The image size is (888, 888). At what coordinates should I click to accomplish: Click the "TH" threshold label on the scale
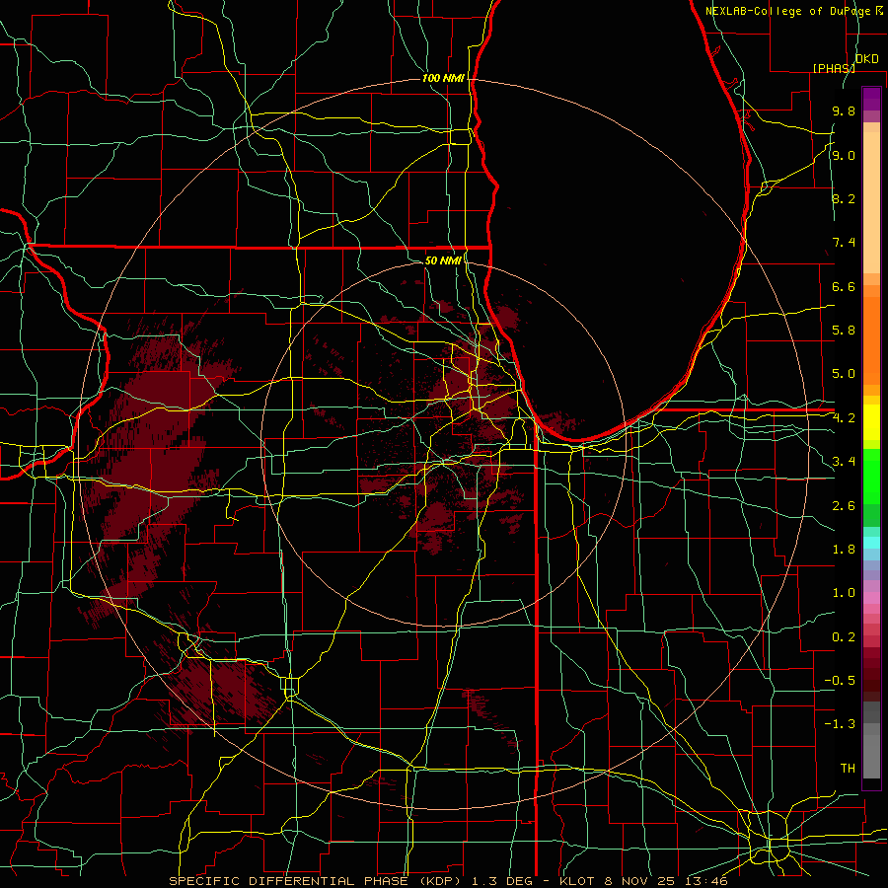coord(848,769)
